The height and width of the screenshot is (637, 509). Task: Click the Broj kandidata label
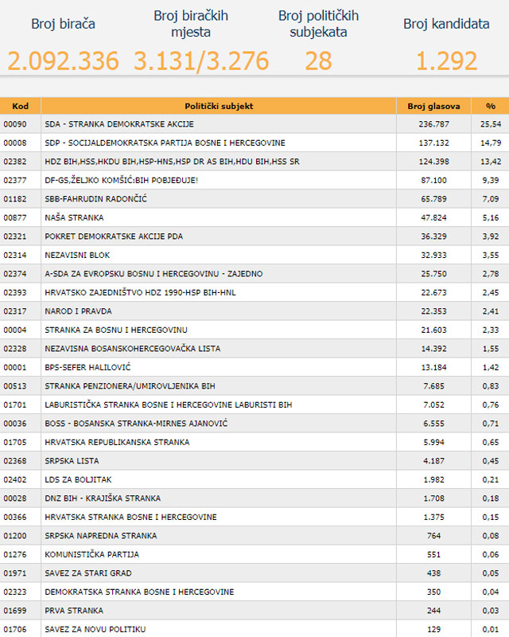click(446, 24)
